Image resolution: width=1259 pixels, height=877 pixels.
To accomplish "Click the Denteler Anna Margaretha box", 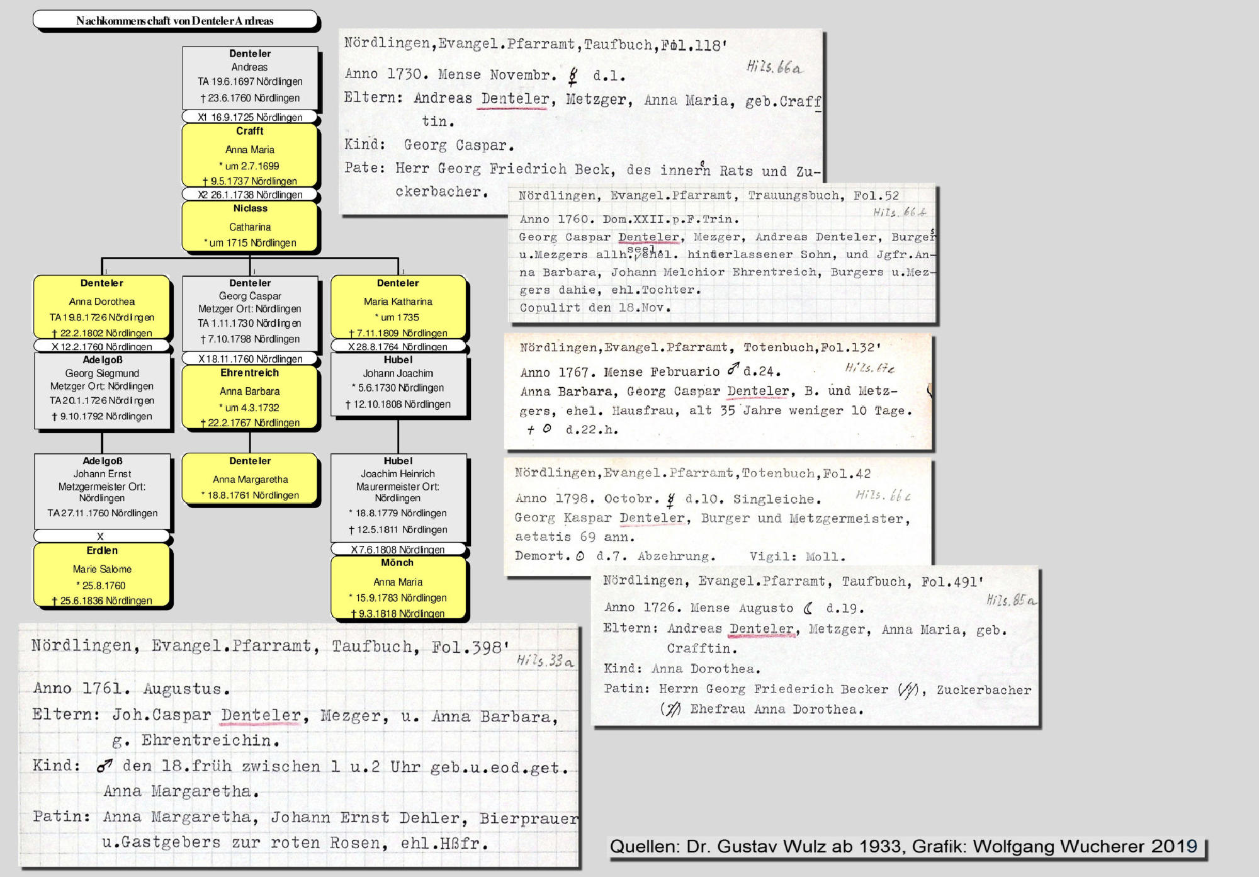I will (x=250, y=478).
